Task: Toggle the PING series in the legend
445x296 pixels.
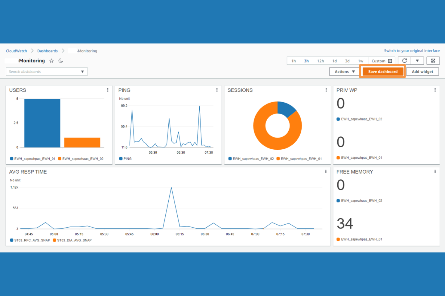Action: [x=125, y=159]
